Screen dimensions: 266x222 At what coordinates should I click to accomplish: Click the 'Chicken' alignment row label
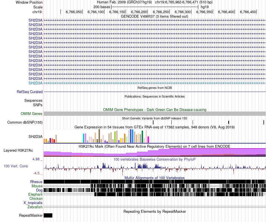[x=36, y=198]
